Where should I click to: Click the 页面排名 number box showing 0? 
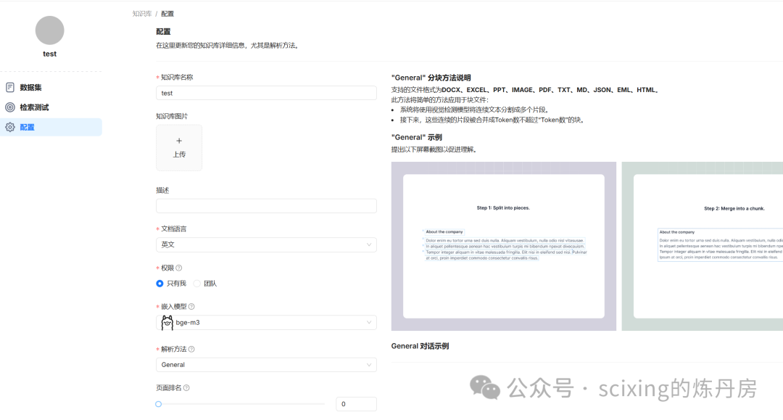click(356, 404)
